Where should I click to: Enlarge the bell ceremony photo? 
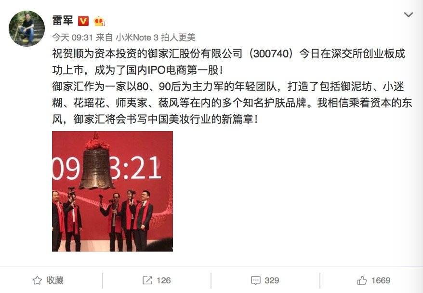pyautogui.click(x=112, y=191)
